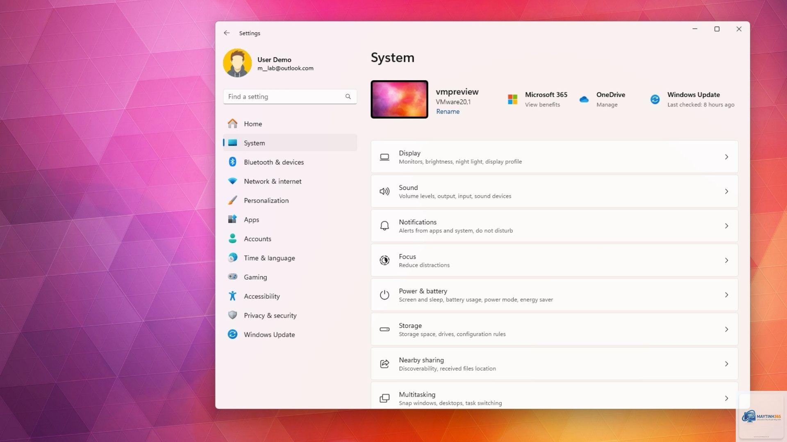The height and width of the screenshot is (442, 787).
Task: Click "Volume levels, output, input" description
Action: pyautogui.click(x=455, y=196)
